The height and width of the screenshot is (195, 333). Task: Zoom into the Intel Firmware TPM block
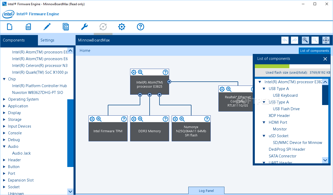pyautogui.click(x=99, y=119)
